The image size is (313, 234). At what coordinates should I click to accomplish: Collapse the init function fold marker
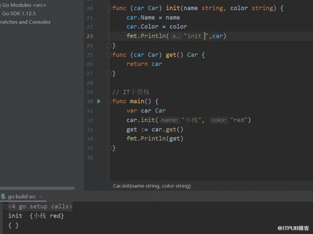pyautogui.click(x=109, y=8)
